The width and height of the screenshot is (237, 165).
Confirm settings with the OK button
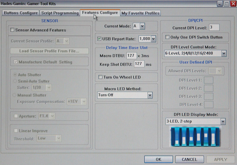pos(158,159)
